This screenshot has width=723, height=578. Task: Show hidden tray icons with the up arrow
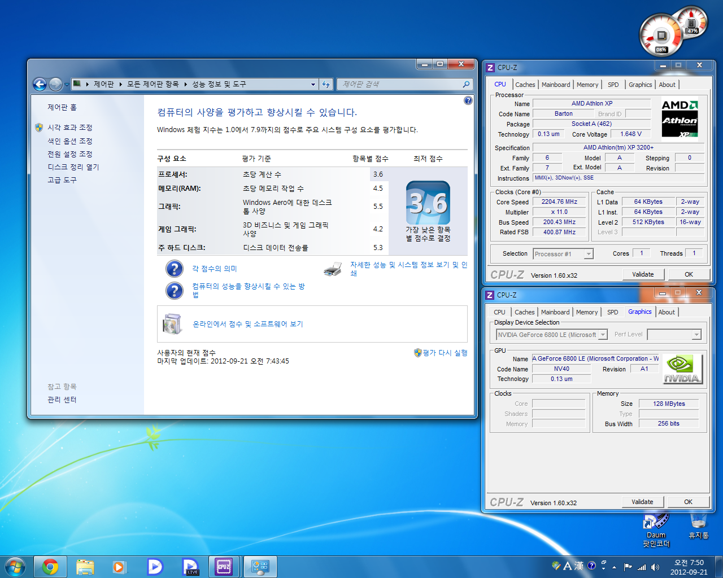(x=614, y=567)
